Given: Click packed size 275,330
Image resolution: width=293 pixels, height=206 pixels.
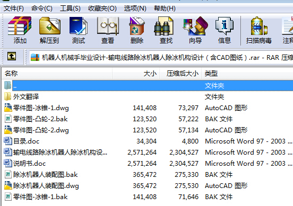Looking at the screenshot, I should pos(186,175).
